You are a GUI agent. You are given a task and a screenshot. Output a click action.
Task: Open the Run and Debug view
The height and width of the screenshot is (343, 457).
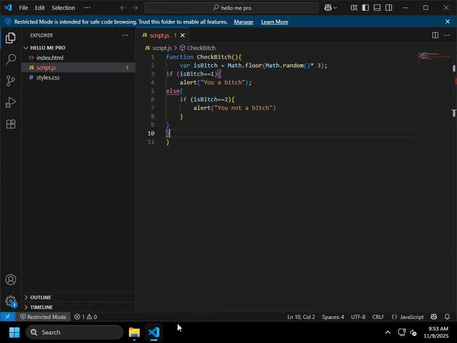tap(11, 103)
